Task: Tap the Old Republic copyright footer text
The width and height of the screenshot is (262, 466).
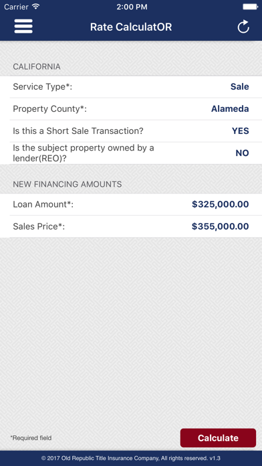Action: coord(131,458)
